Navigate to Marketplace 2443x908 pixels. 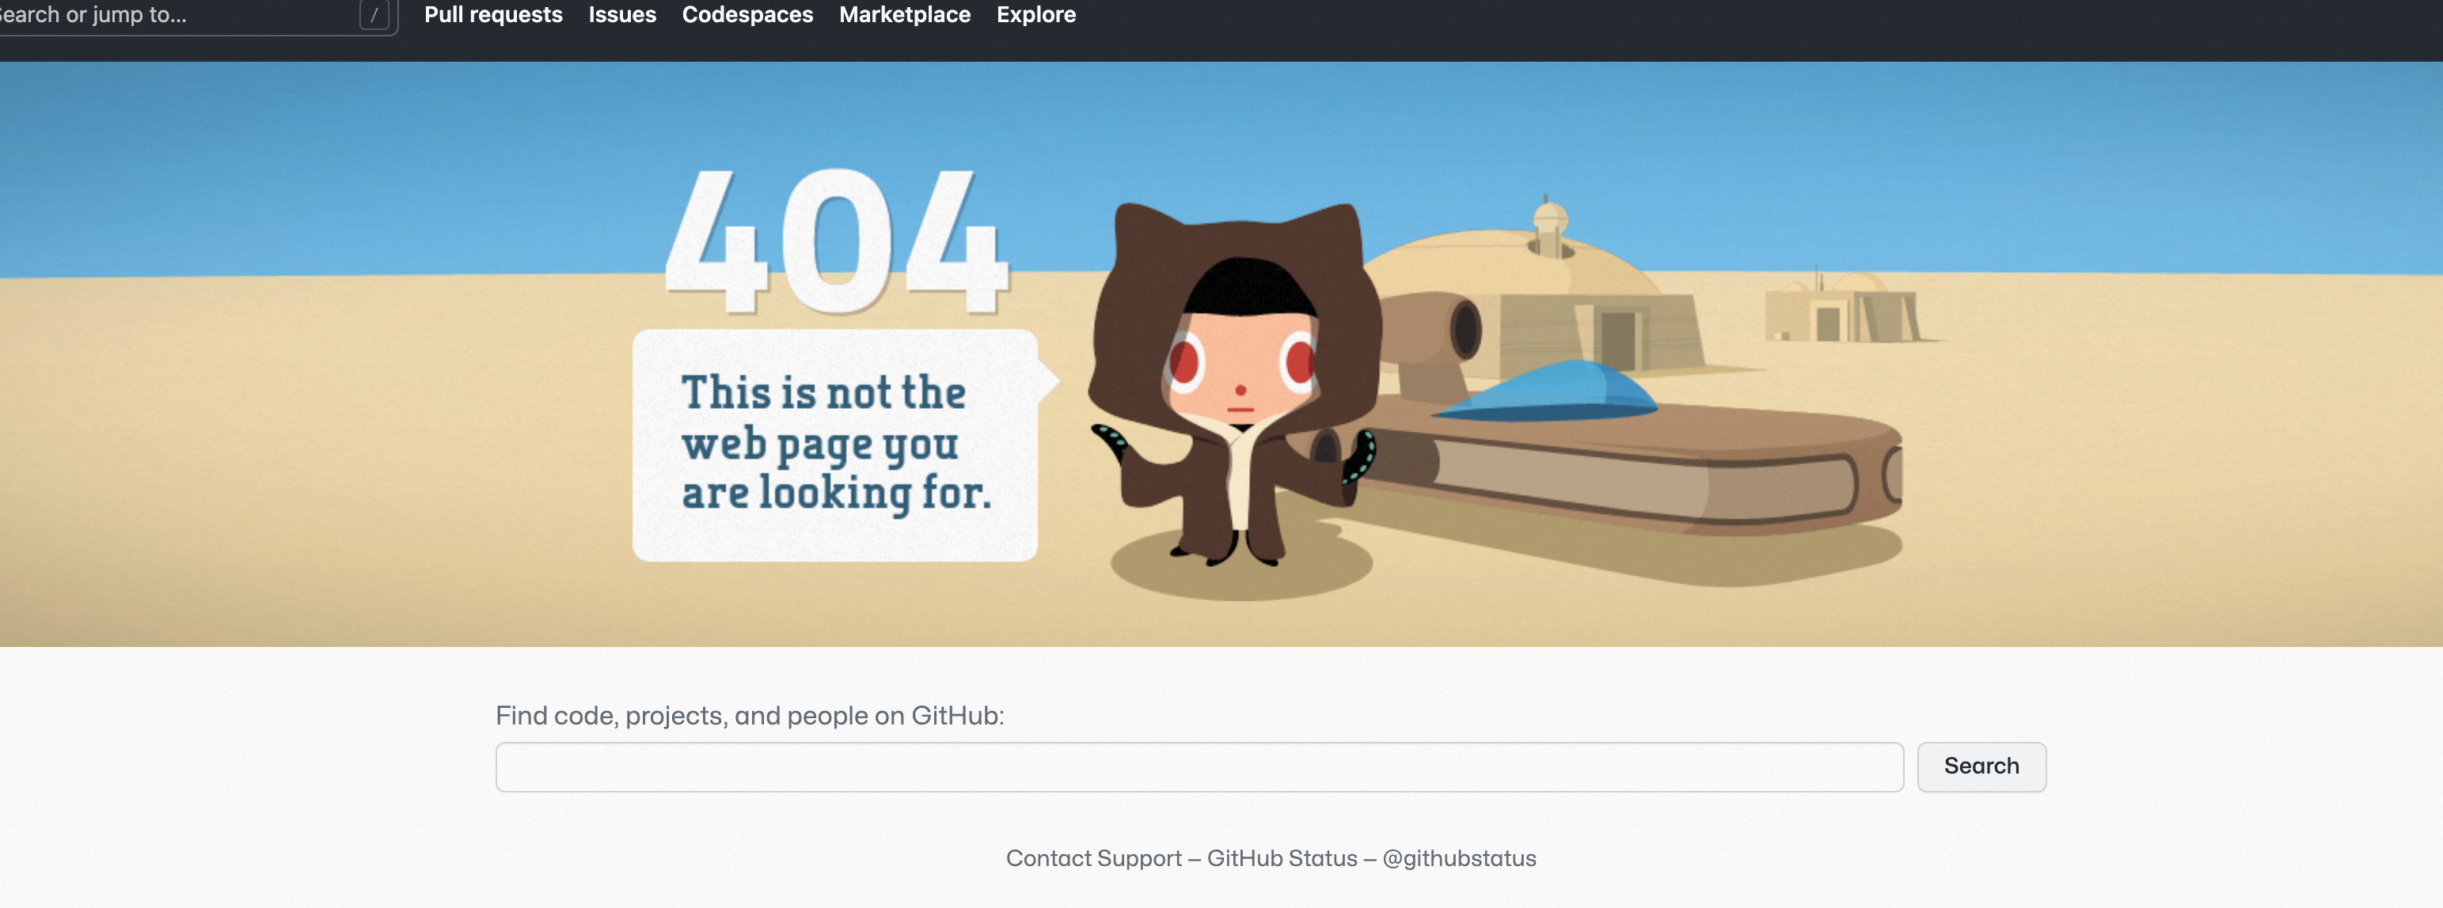click(905, 15)
